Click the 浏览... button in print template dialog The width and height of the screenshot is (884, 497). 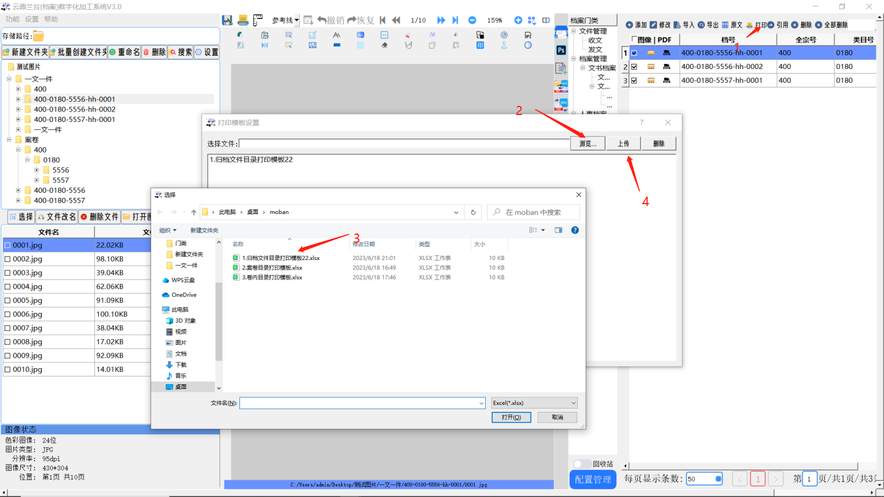pos(588,144)
